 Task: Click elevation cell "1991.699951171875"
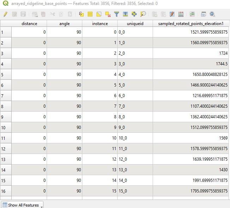click(x=191, y=180)
